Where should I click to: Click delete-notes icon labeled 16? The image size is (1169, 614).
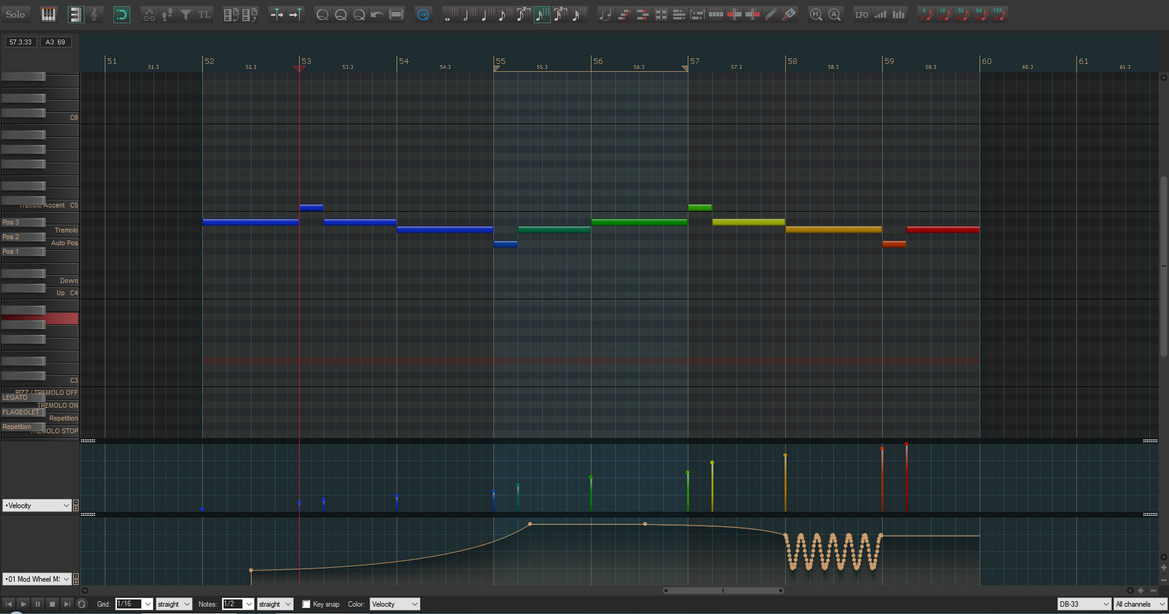click(945, 14)
